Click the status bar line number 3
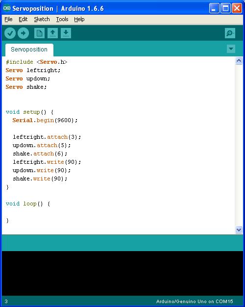245x307 pixels. tap(6, 301)
